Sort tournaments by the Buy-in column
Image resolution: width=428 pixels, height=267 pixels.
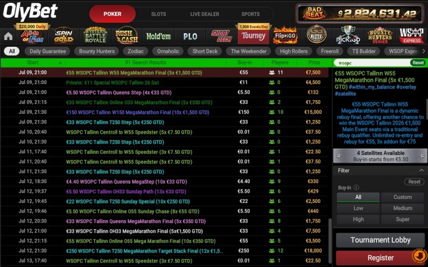[x=244, y=63]
